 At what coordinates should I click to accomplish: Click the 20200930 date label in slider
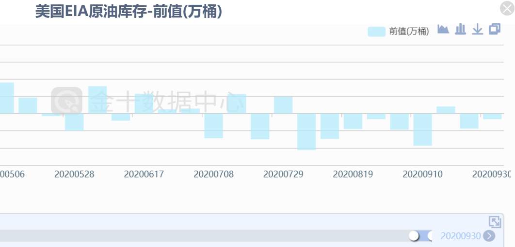[461, 236]
